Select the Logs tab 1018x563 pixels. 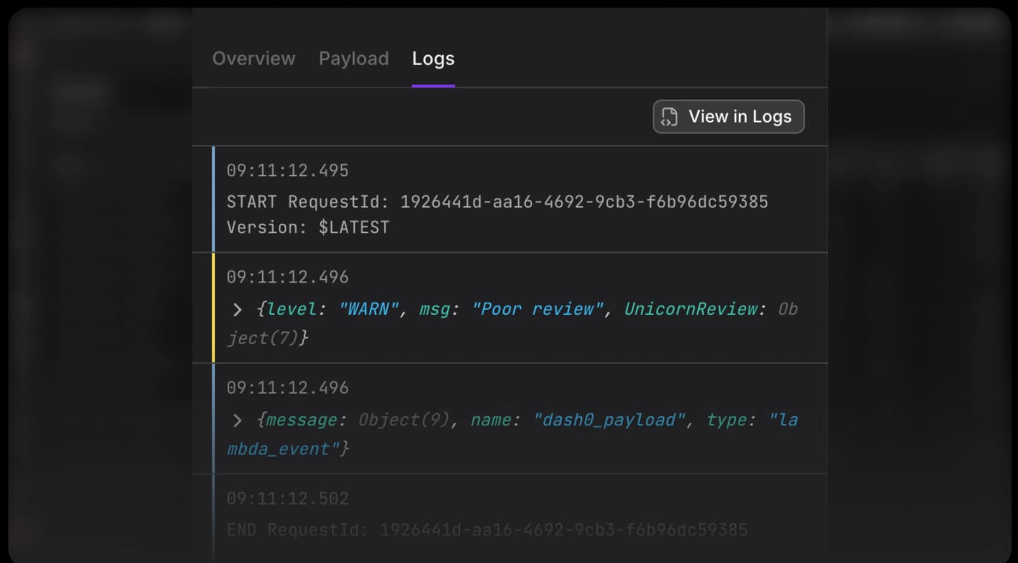pyautogui.click(x=433, y=59)
